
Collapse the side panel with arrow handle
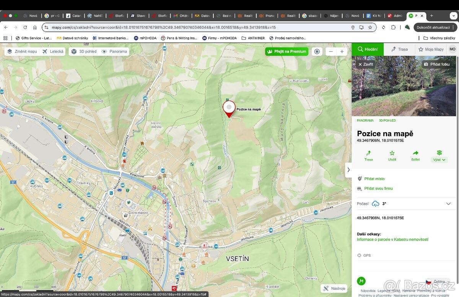[x=348, y=170]
